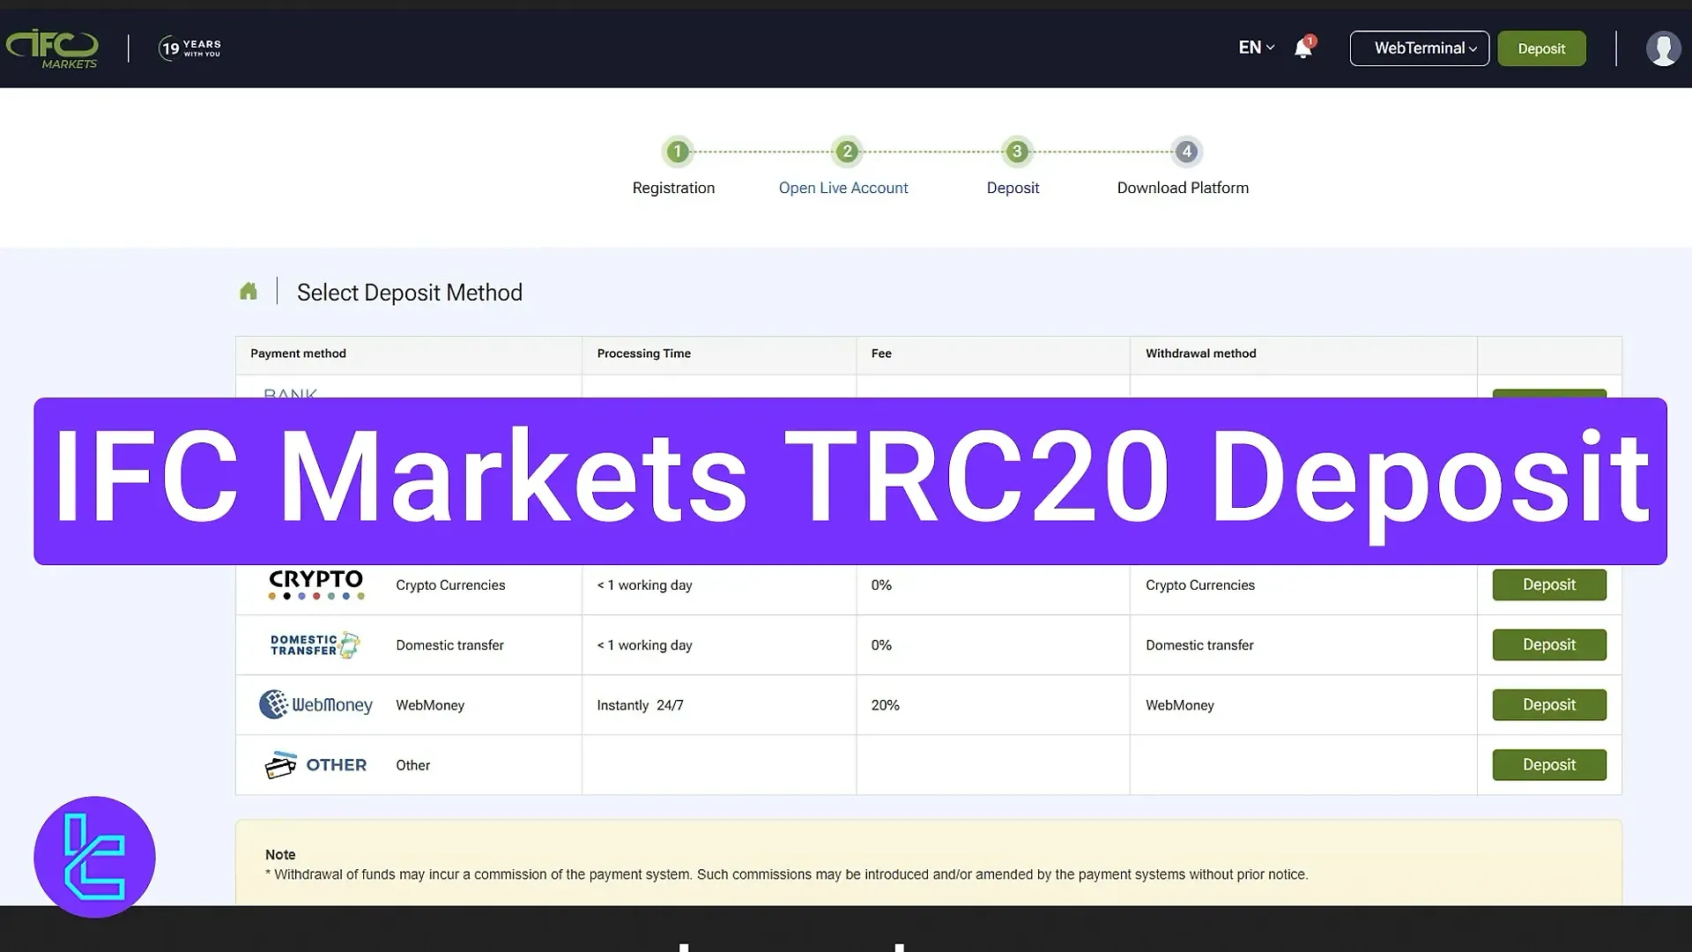Select the Other payment method text
The image size is (1692, 952).
412,765
